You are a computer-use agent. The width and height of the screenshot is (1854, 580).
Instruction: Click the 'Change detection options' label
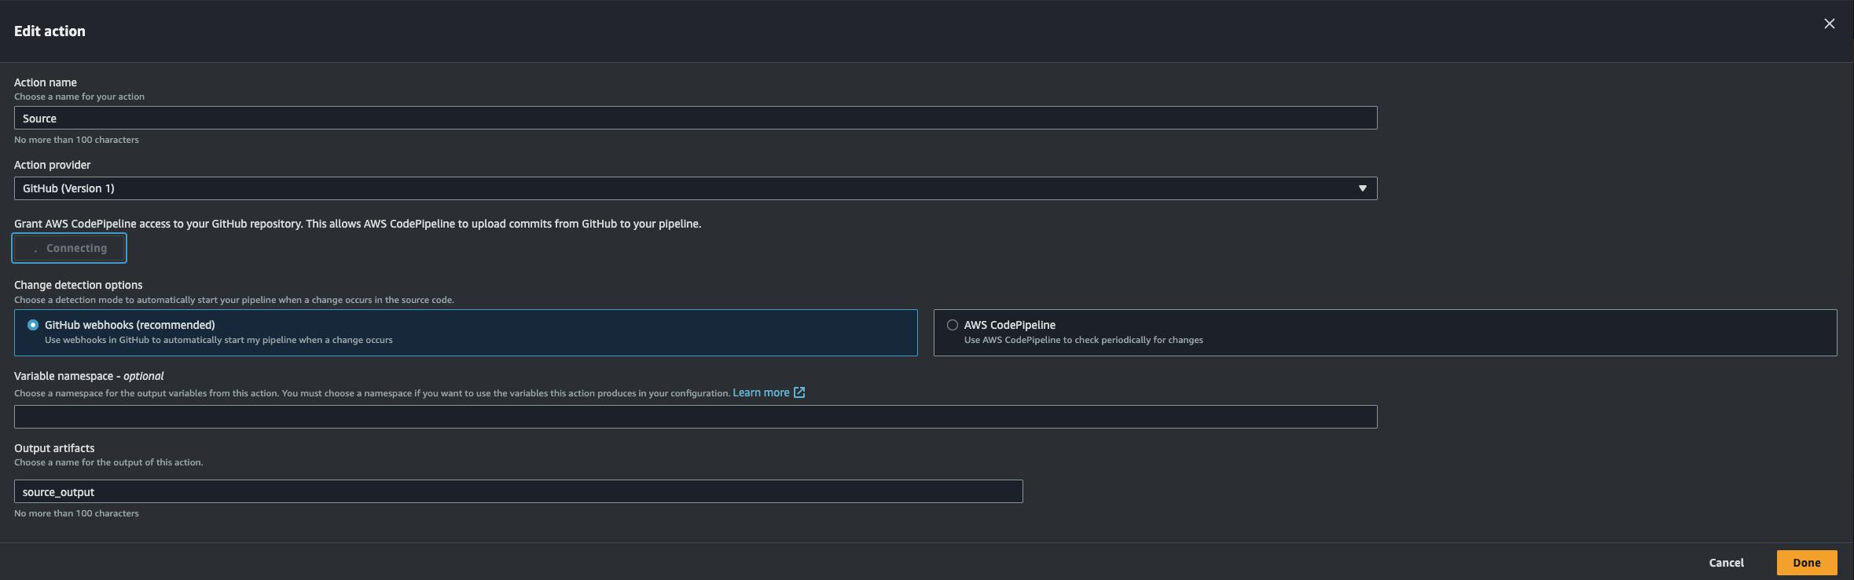79,285
